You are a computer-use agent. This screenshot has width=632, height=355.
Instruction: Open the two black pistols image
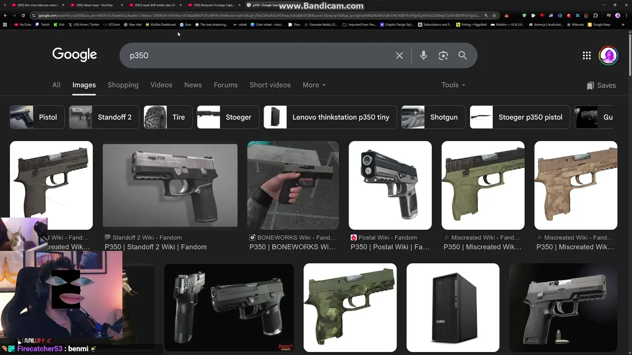pos(229,308)
